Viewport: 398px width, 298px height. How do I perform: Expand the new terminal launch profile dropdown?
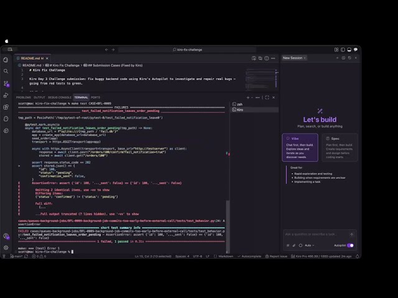coord(252,97)
